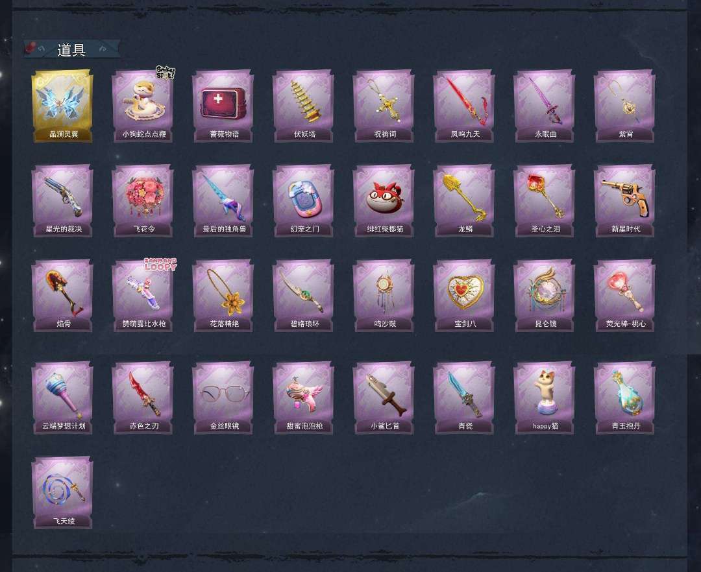Click the 凤鸣九天 red sword
This screenshot has height=572, width=701.
click(464, 106)
